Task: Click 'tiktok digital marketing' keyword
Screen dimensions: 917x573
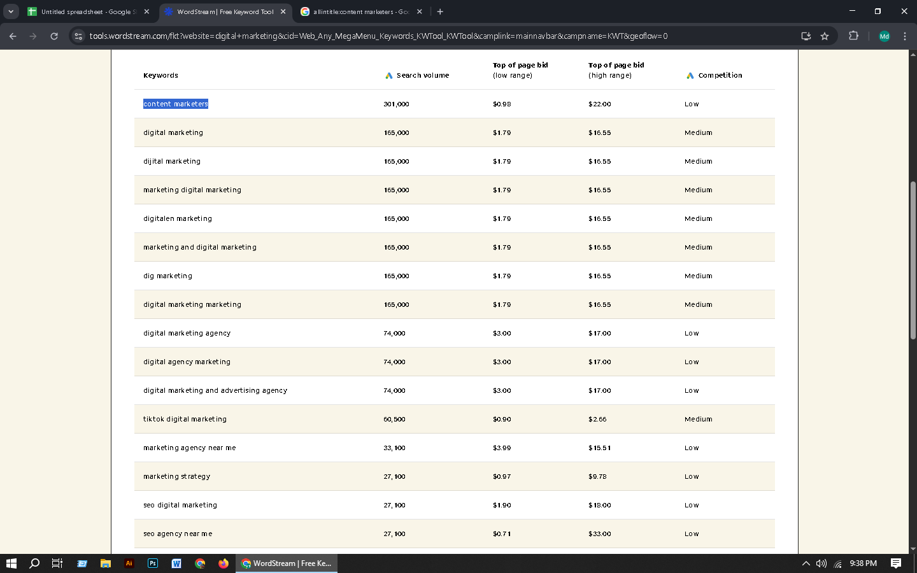Action: pos(185,419)
